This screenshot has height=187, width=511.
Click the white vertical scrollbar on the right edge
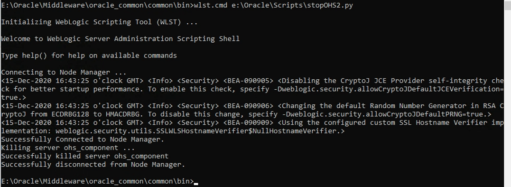coord(507,93)
